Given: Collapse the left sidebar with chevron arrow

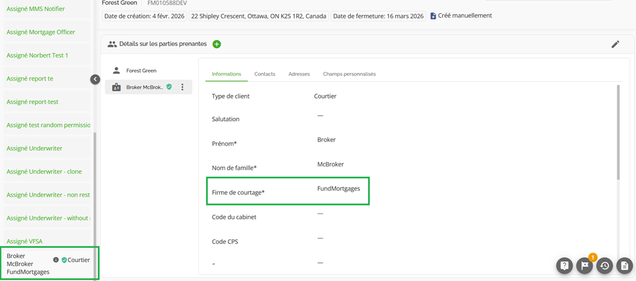Looking at the screenshot, I should coord(95,79).
